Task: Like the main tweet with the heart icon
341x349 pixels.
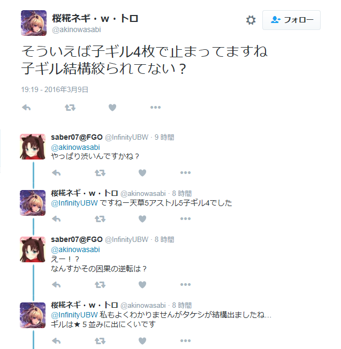Action: [112, 108]
